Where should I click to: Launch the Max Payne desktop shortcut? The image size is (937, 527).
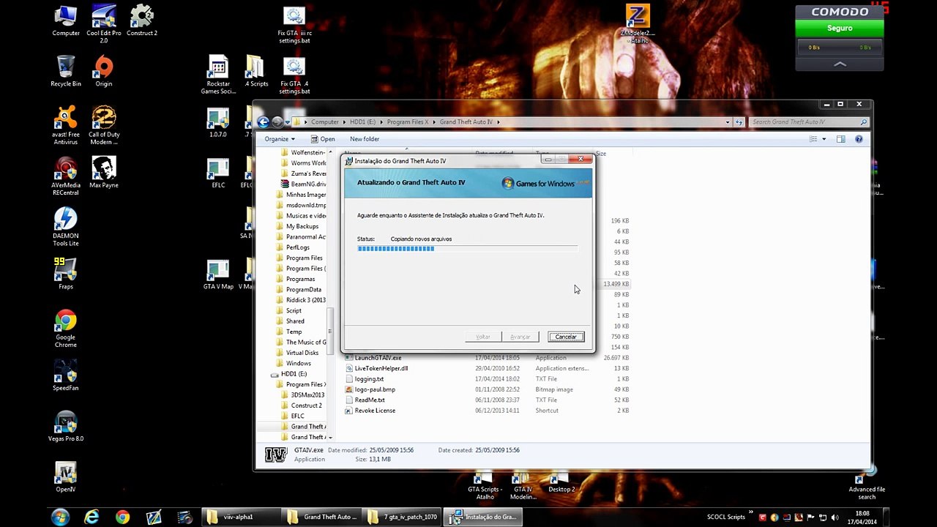click(x=104, y=173)
